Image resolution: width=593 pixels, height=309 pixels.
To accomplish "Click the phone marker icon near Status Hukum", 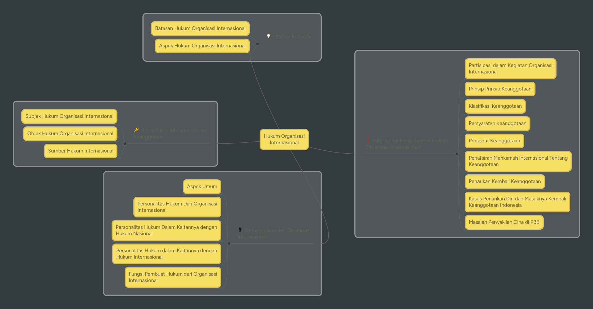I will (x=240, y=230).
